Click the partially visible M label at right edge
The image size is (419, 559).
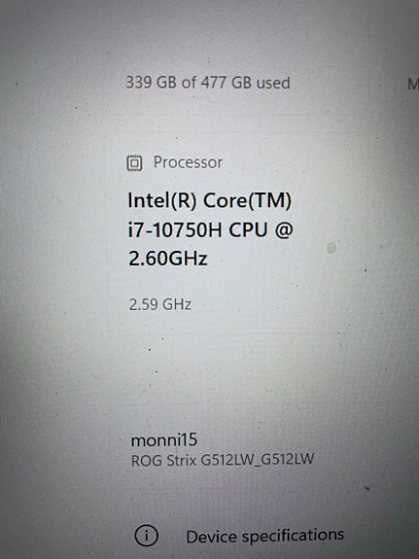[413, 85]
